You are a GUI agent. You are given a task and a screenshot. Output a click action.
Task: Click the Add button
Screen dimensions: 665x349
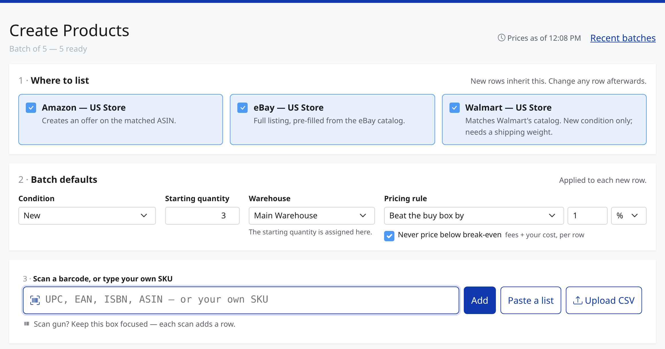(480, 300)
